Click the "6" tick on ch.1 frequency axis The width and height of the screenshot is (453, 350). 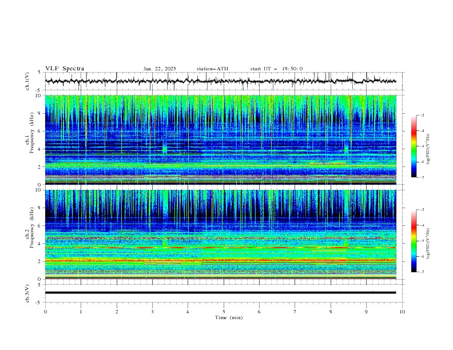click(41, 131)
